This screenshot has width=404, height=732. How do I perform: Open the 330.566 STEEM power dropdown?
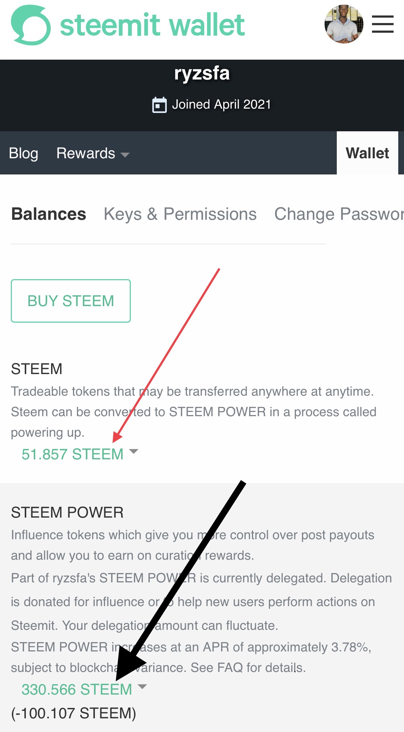coord(77,690)
